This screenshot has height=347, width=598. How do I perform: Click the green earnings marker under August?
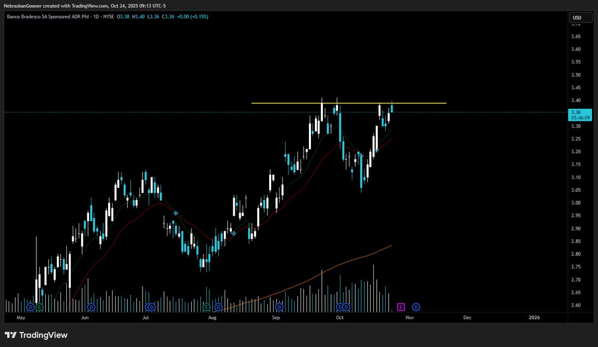pos(206,307)
